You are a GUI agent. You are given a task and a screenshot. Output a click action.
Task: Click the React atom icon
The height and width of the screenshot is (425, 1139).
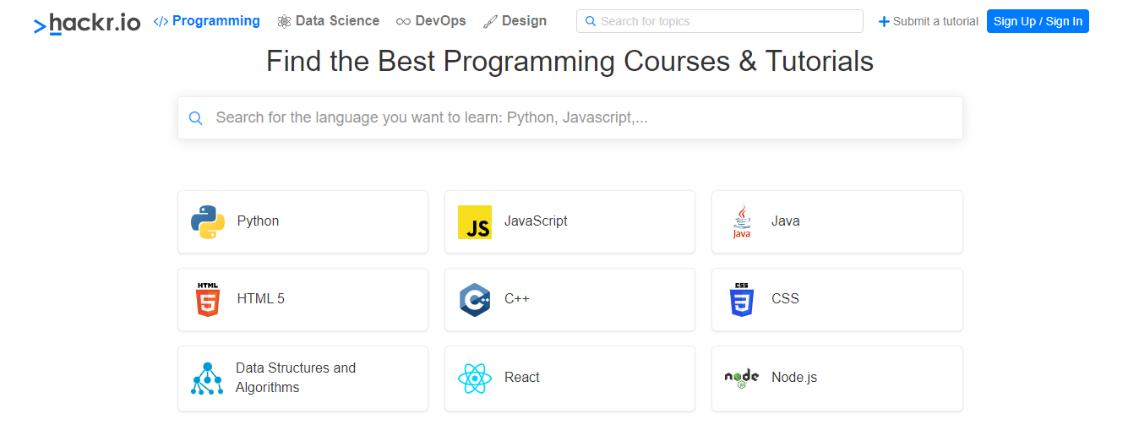point(475,378)
